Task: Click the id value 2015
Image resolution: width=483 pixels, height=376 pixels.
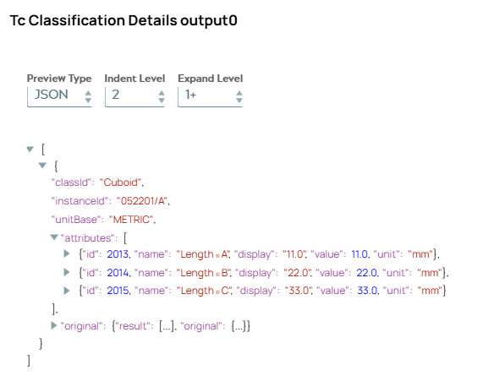Action: [x=118, y=291]
